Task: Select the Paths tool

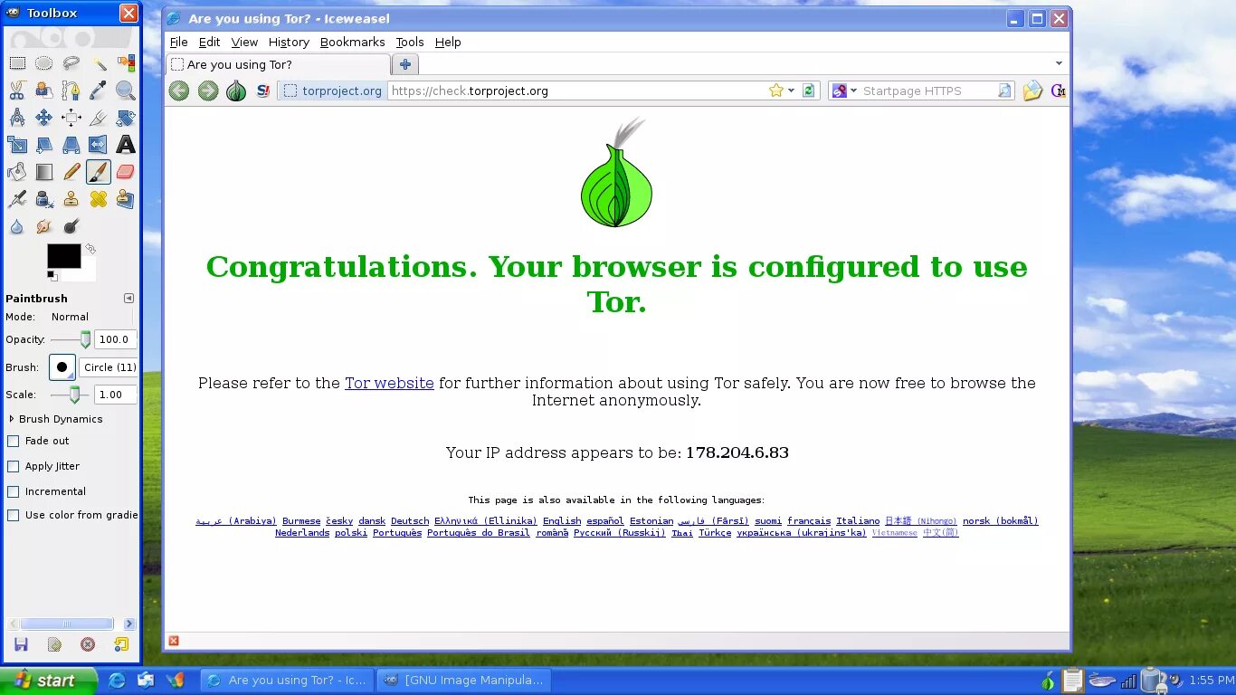Action: [71, 90]
